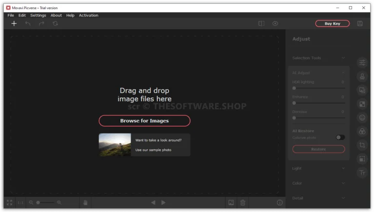Maximize the Movavi Picverse window
The height and width of the screenshot is (212, 374).
pyautogui.click(x=351, y=8)
